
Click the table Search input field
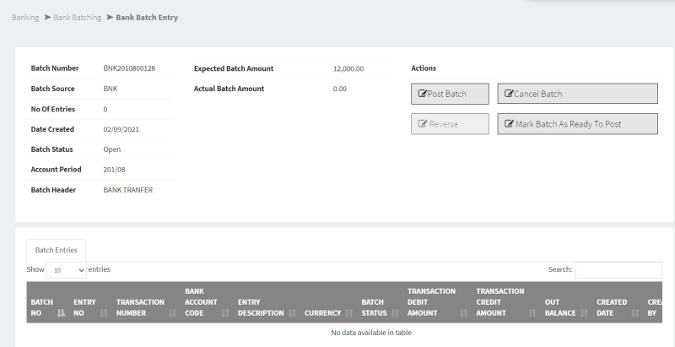618,269
